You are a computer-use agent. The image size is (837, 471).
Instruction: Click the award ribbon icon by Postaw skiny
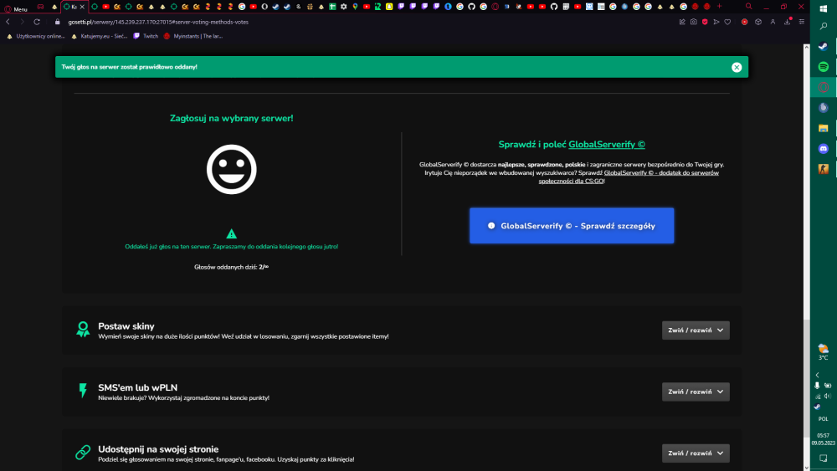(x=83, y=329)
